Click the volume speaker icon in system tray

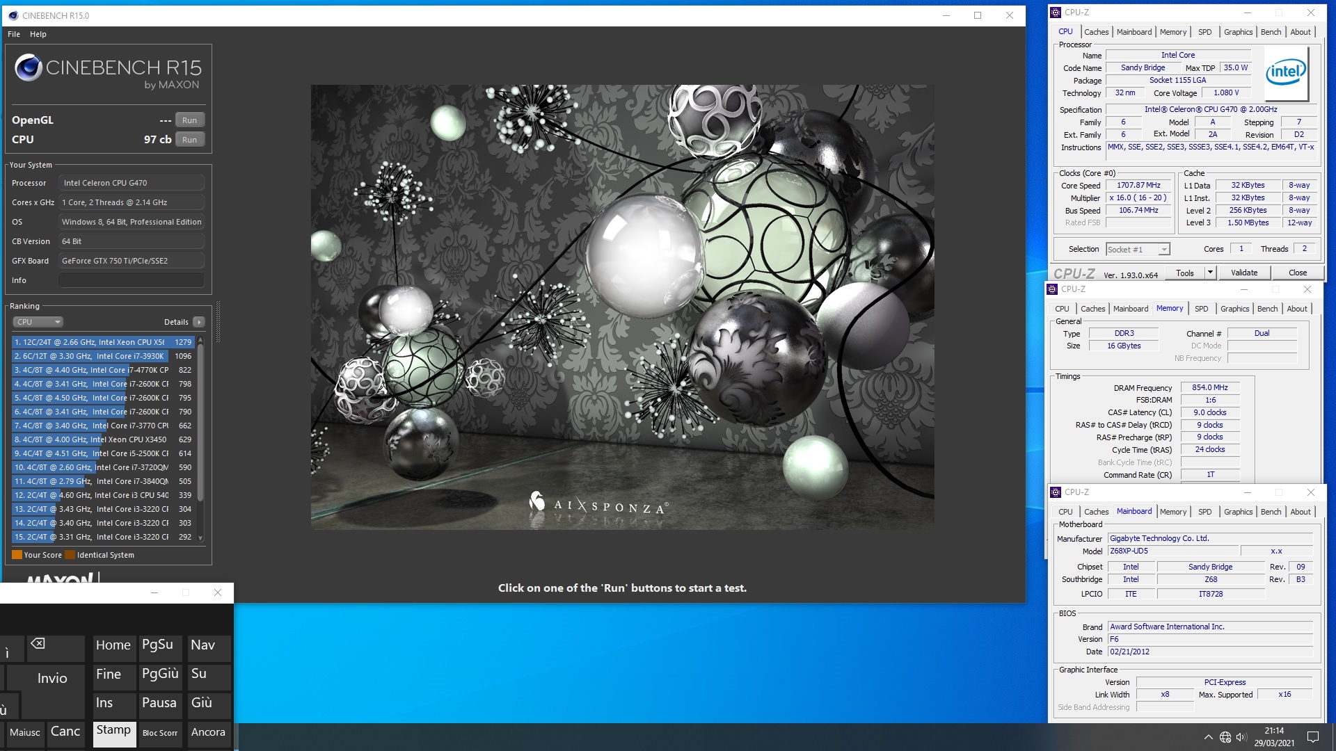click(x=1241, y=737)
